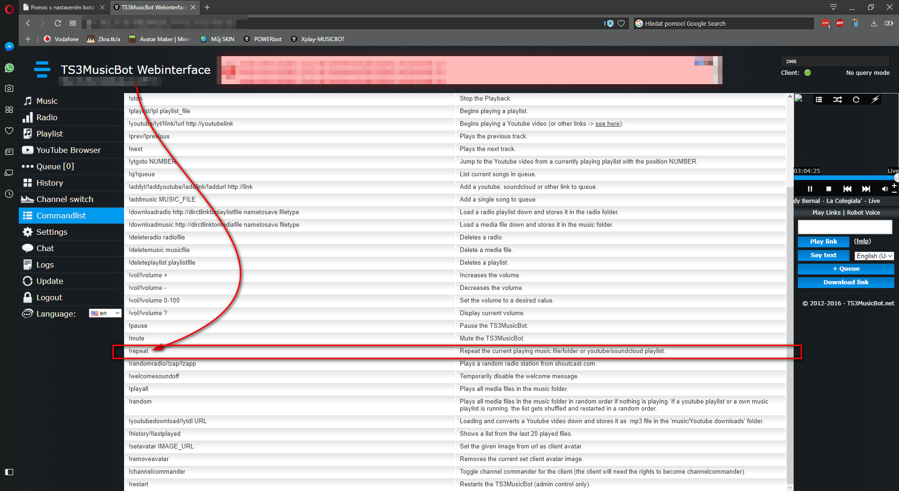This screenshot has width=899, height=491.
Task: Open the Update page
Action: click(71, 281)
